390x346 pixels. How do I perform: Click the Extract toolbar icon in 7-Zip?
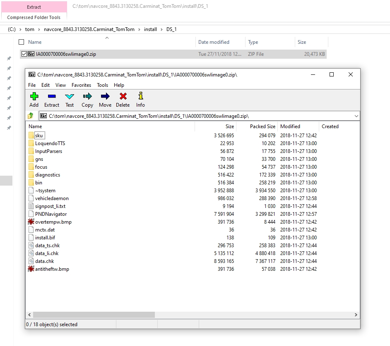52,96
